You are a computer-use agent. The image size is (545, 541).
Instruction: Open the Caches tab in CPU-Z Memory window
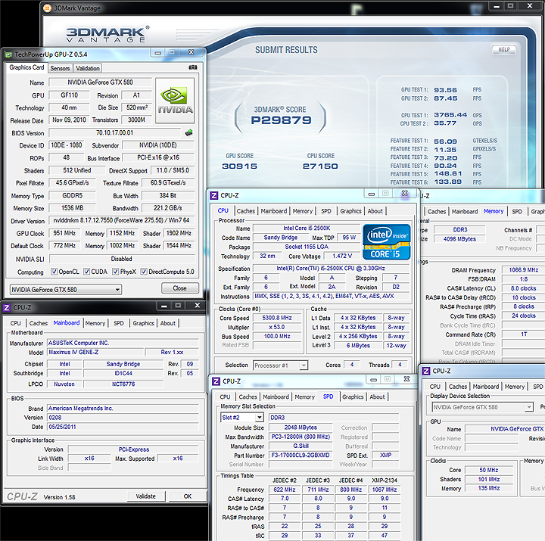pos(437,212)
